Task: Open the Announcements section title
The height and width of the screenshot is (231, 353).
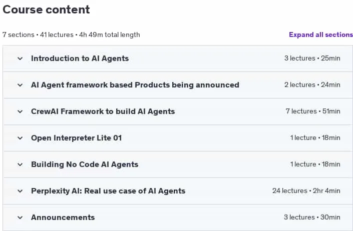Action: (63, 217)
